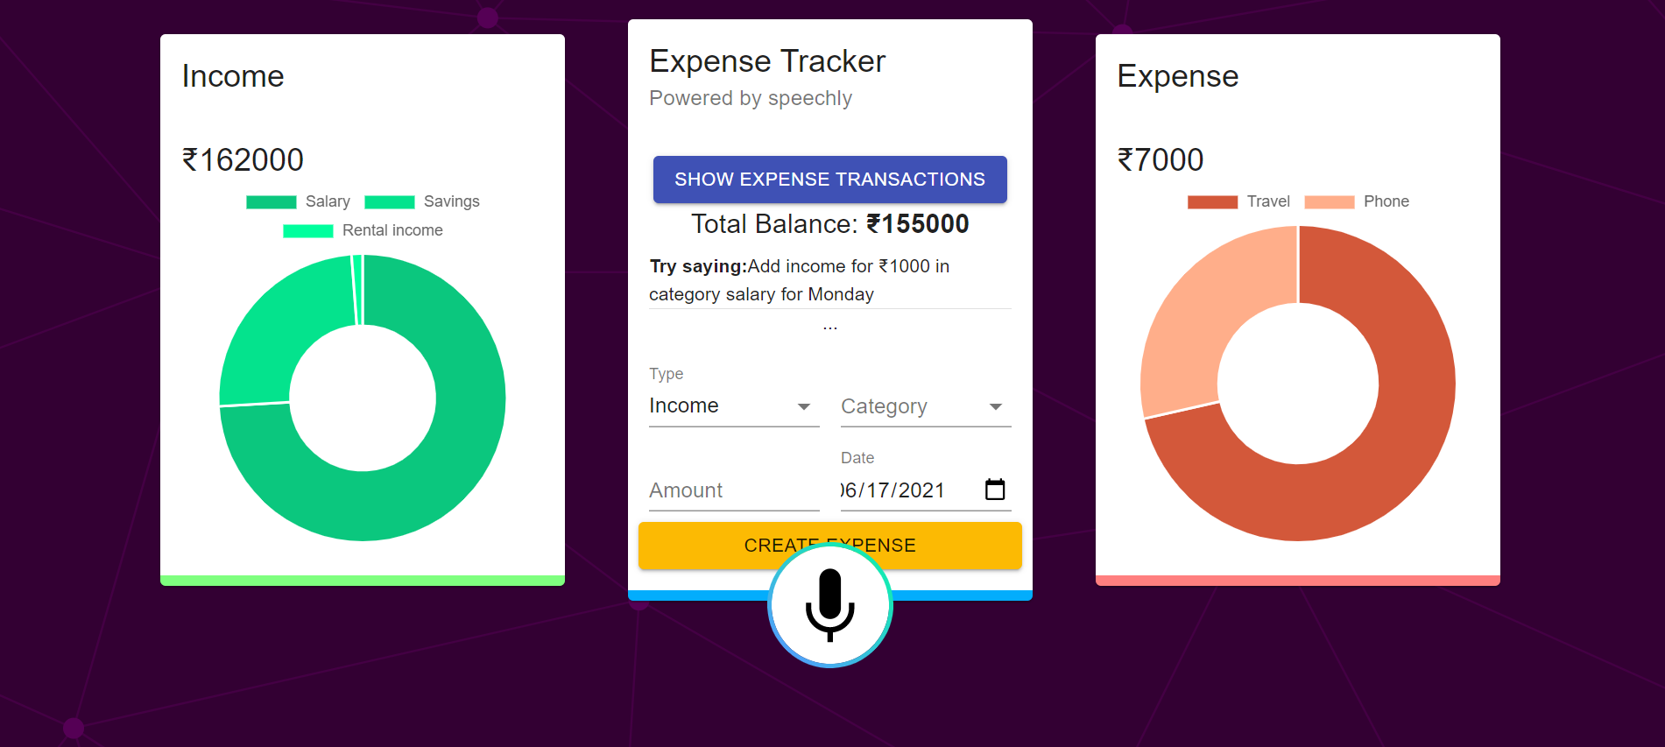Expand the Type selector arrow

pyautogui.click(x=803, y=406)
